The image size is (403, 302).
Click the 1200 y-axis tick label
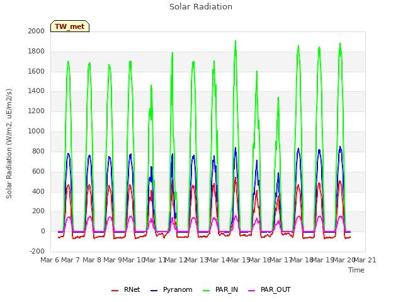37,111
